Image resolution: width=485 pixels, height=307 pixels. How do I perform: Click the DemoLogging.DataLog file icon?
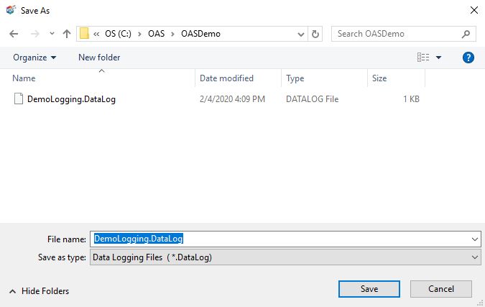[x=19, y=99]
